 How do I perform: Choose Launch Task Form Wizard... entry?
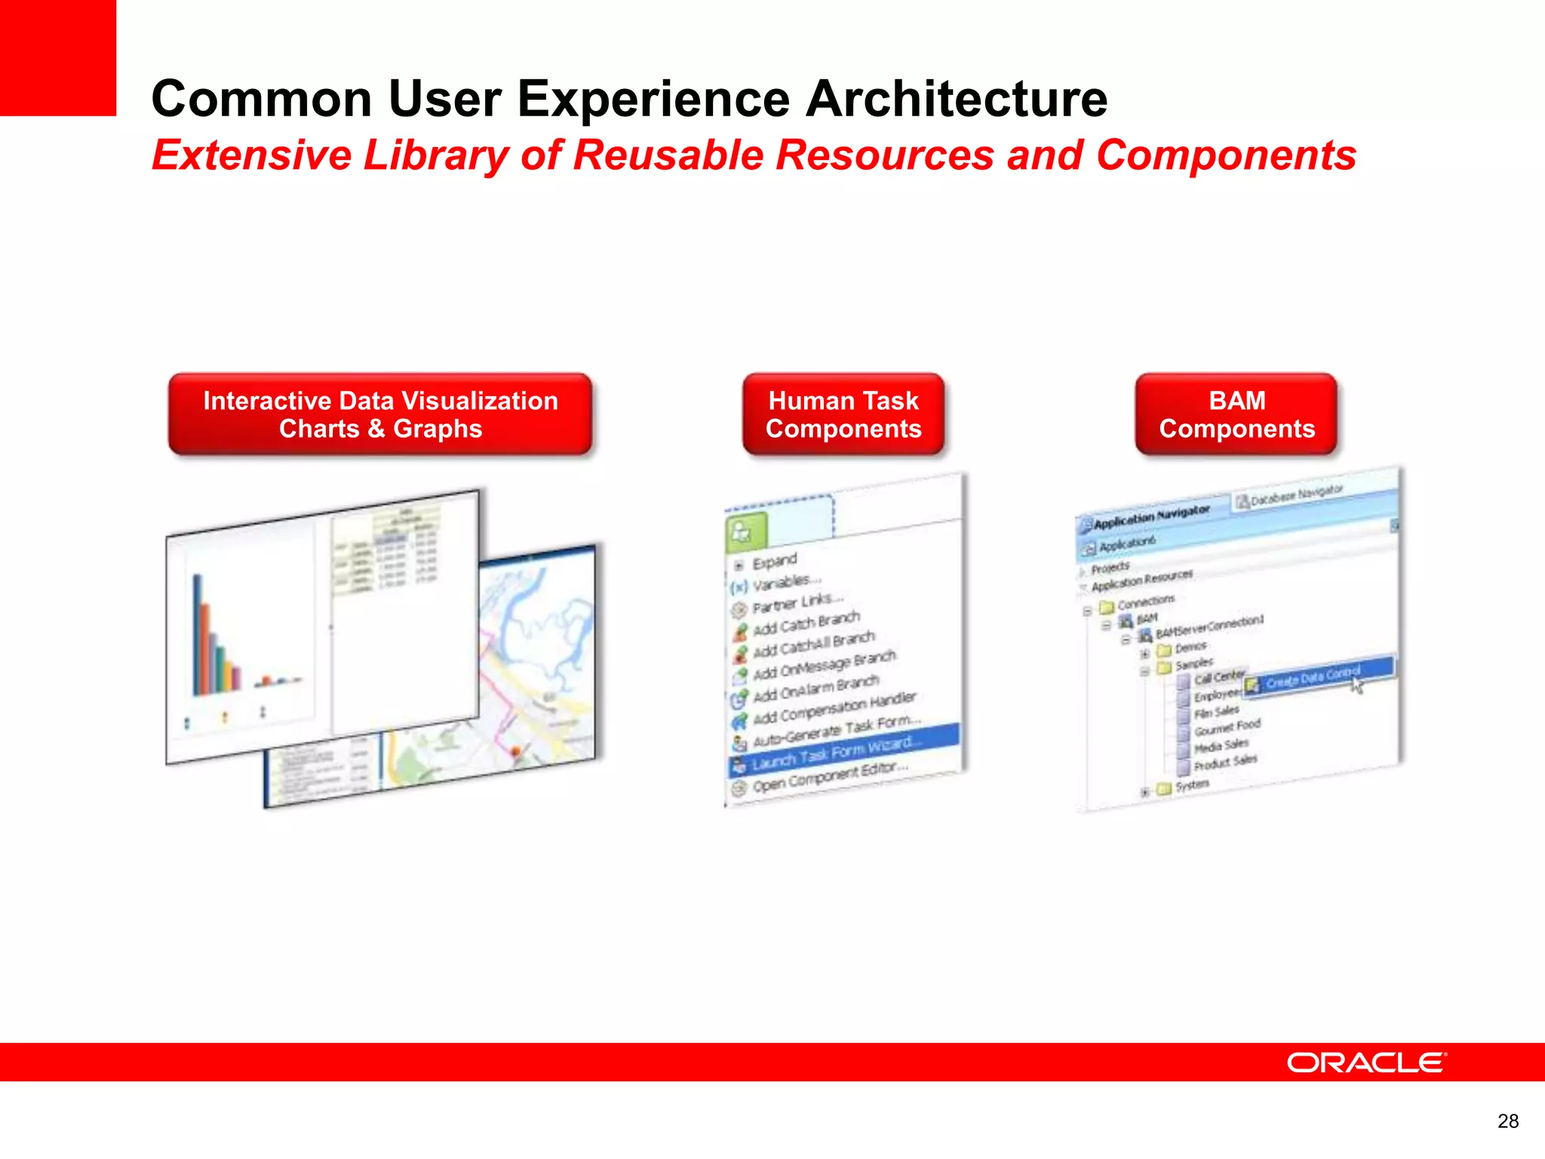pos(843,749)
